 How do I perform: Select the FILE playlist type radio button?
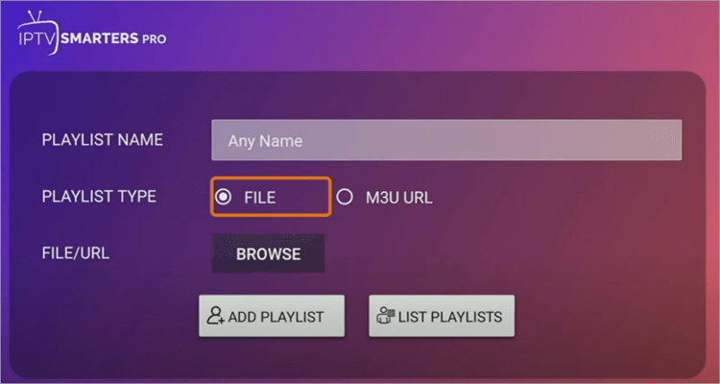click(x=223, y=198)
